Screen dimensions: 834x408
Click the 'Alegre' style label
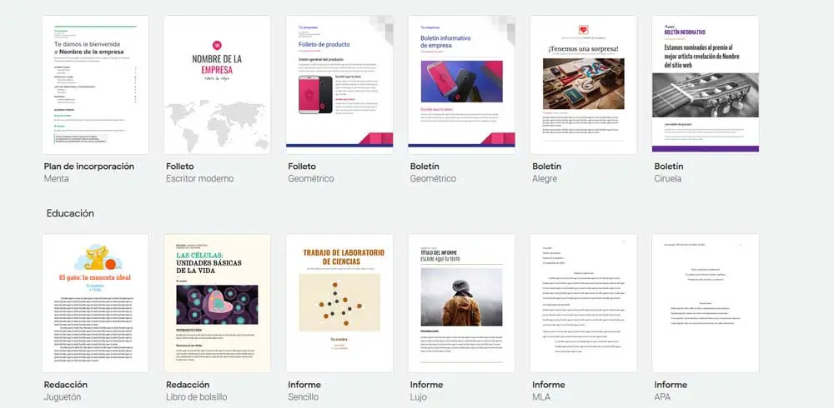(x=545, y=178)
